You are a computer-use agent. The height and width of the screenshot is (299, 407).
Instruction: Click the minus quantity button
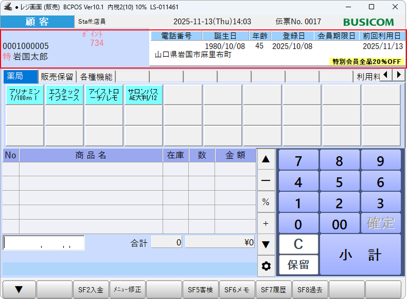point(266,181)
